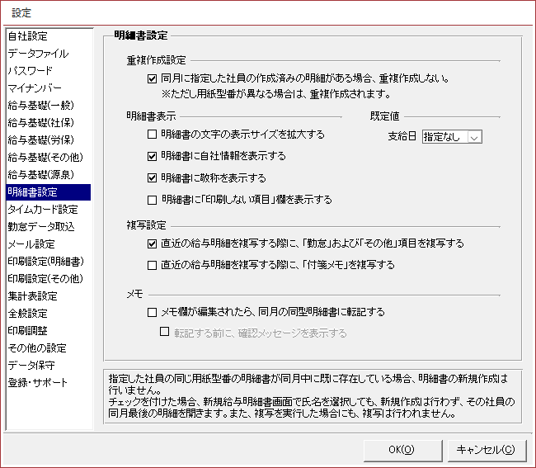Viewport: 536px width, 468px height.
Task: Uncheck 明細書に自社情報を表示する
Action: (152, 156)
